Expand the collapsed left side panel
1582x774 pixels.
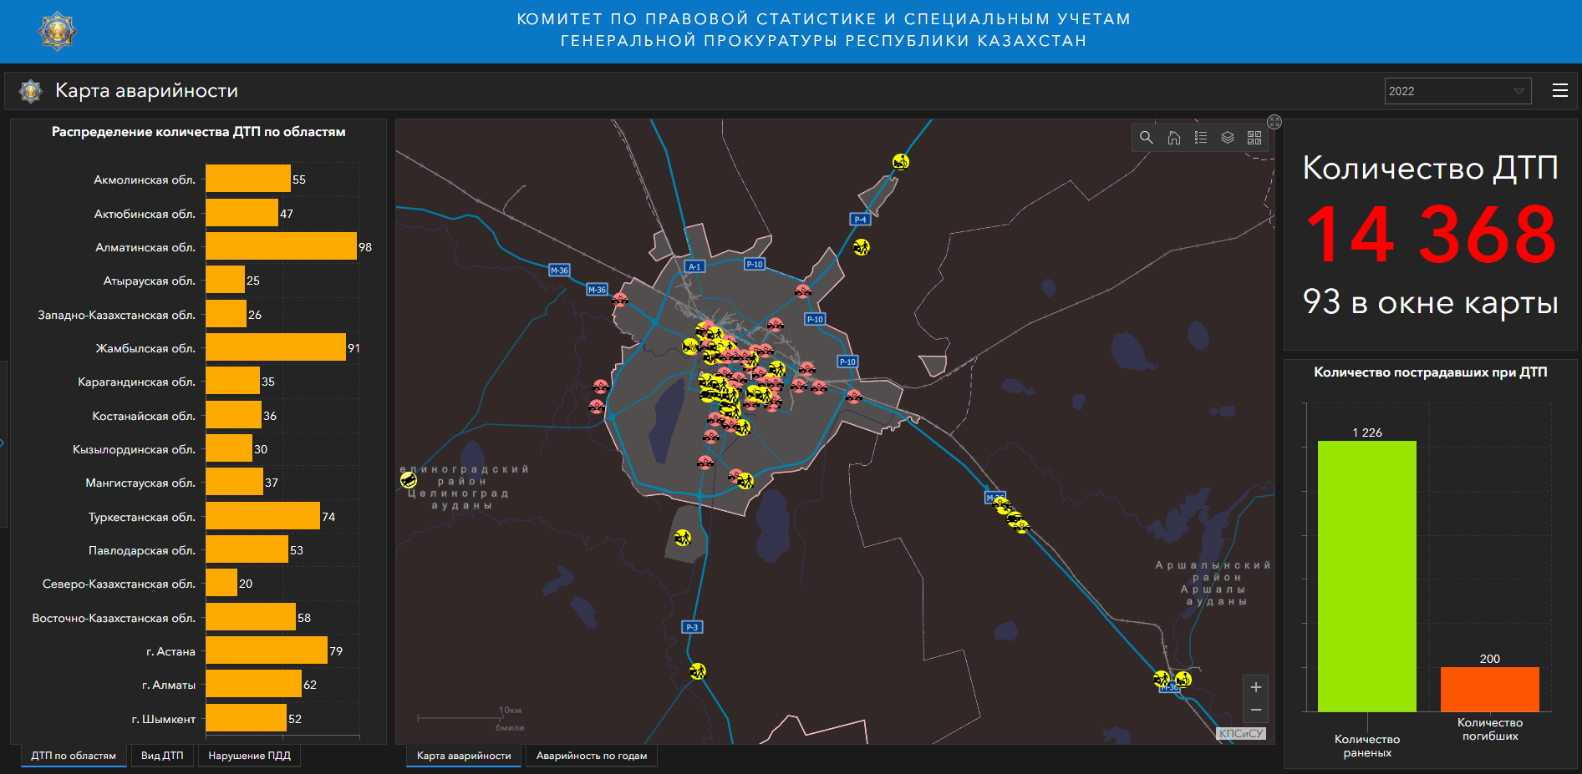click(3, 443)
